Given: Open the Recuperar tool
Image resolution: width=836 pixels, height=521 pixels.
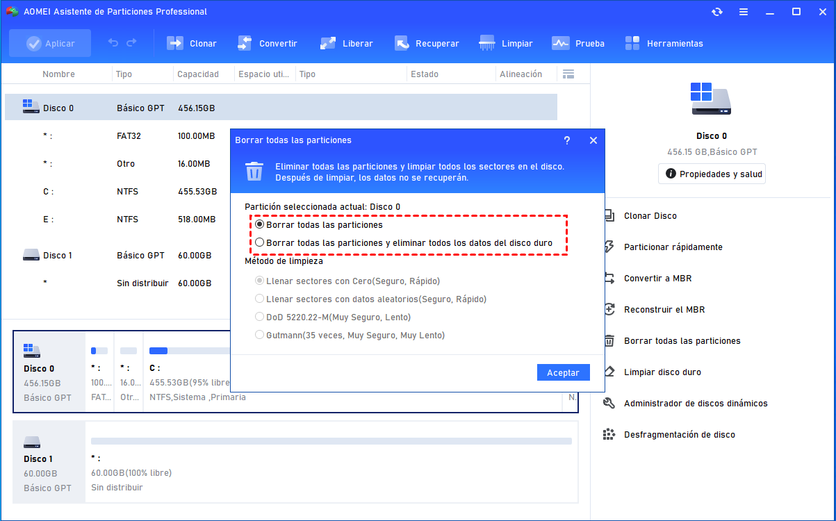Looking at the screenshot, I should point(427,42).
